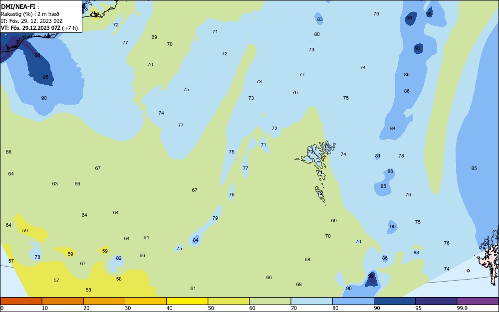Click the legend scale label 40
Viewport: 499px width, 312px height.
169,308
